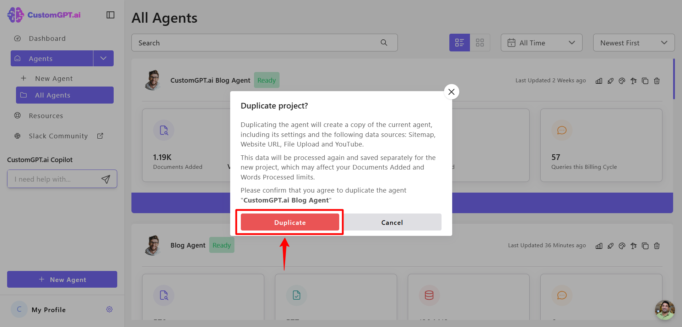The width and height of the screenshot is (682, 327).
Task: Select New Agent under Agents menu
Action: pos(54,78)
